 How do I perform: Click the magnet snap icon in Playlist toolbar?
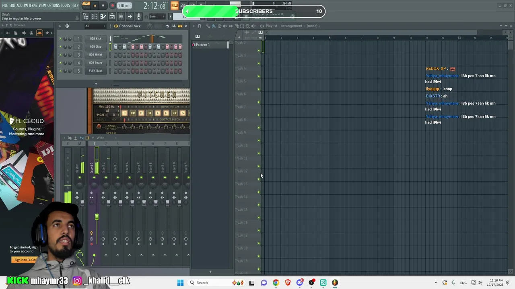199,26
